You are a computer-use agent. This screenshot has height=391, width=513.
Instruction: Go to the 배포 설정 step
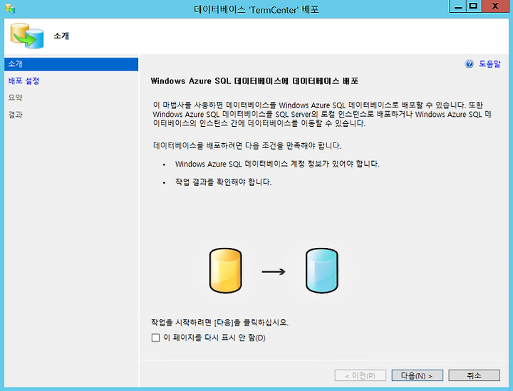point(24,80)
